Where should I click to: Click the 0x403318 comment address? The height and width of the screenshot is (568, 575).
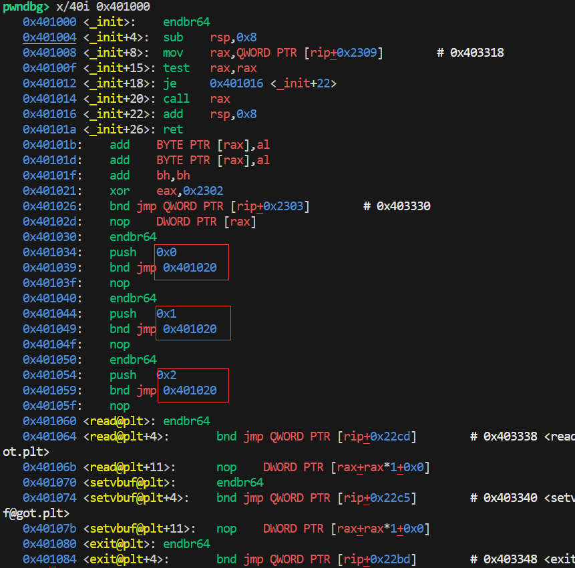tap(477, 53)
